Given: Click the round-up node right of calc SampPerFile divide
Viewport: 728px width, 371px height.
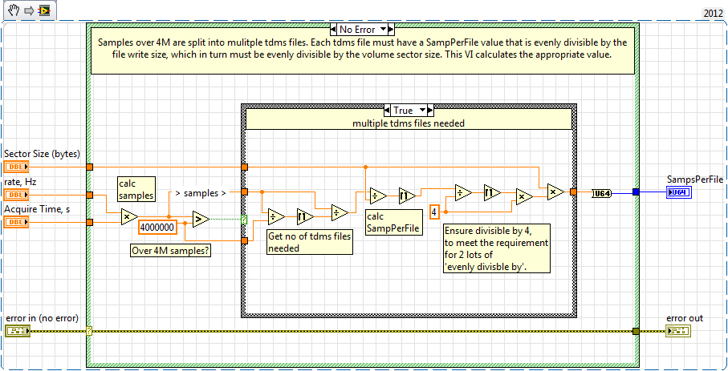Looking at the screenshot, I should [x=406, y=196].
